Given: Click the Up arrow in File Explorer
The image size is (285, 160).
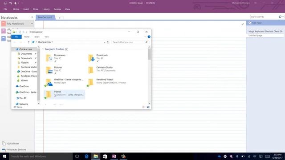Looking at the screenshot, I should click(x=28, y=42).
